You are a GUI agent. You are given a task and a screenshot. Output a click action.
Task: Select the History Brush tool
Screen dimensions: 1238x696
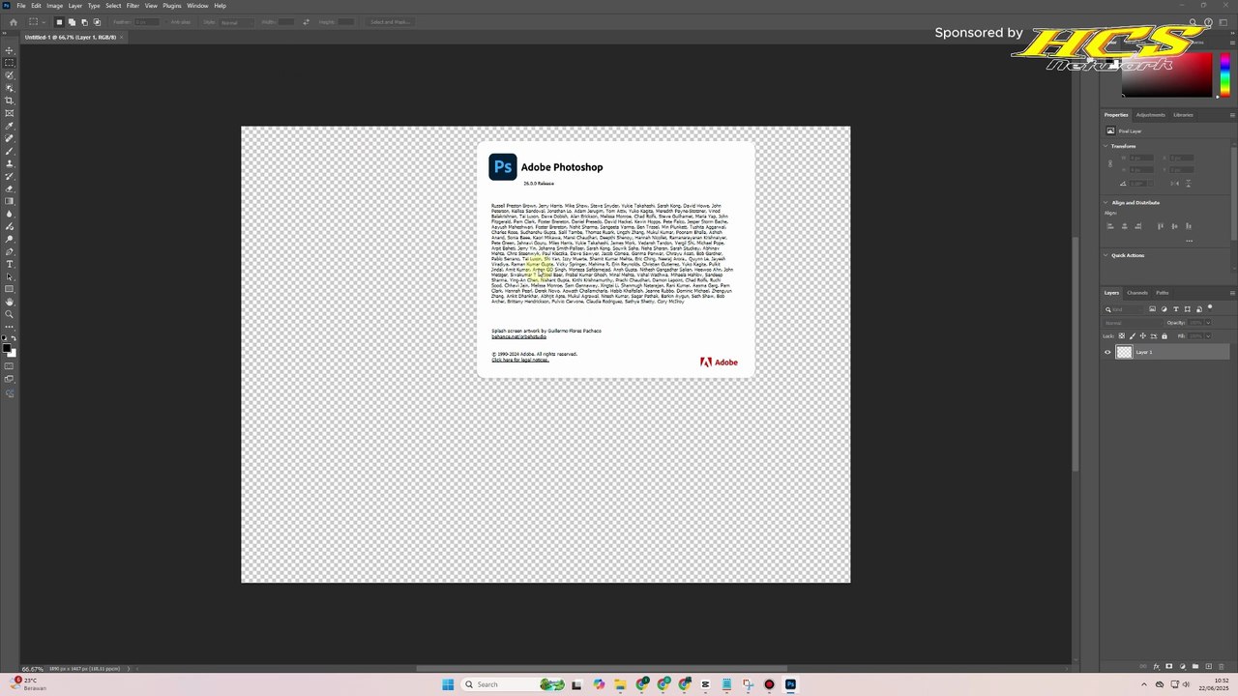[x=10, y=176]
